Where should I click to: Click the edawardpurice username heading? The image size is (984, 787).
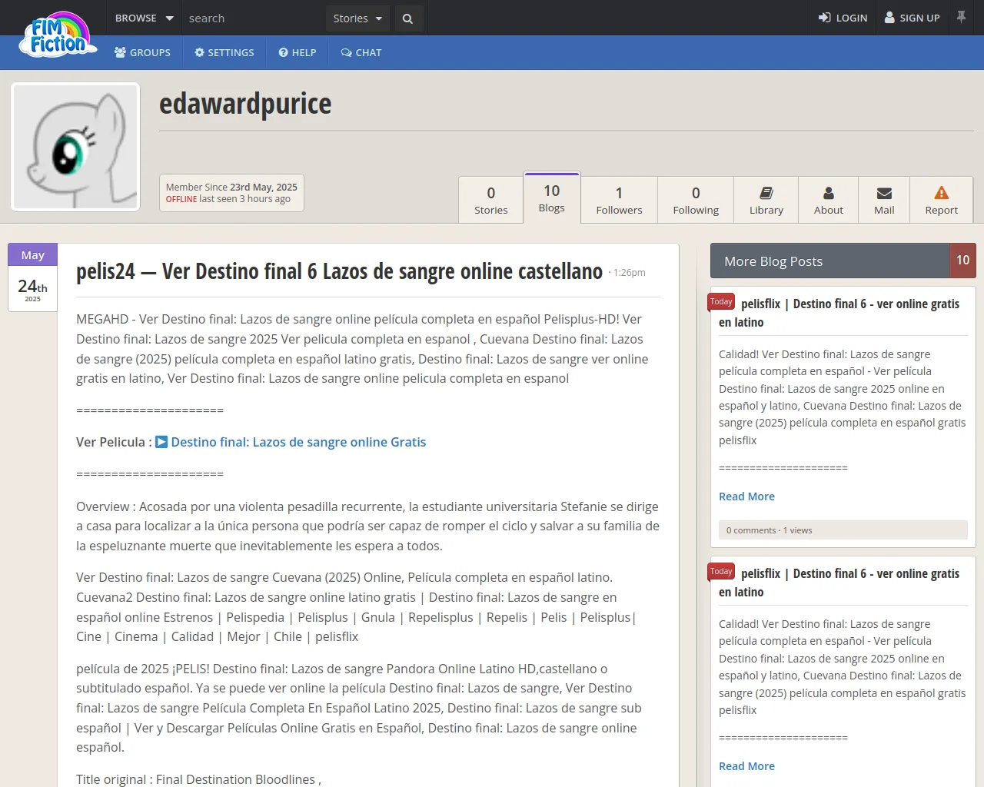(x=245, y=104)
